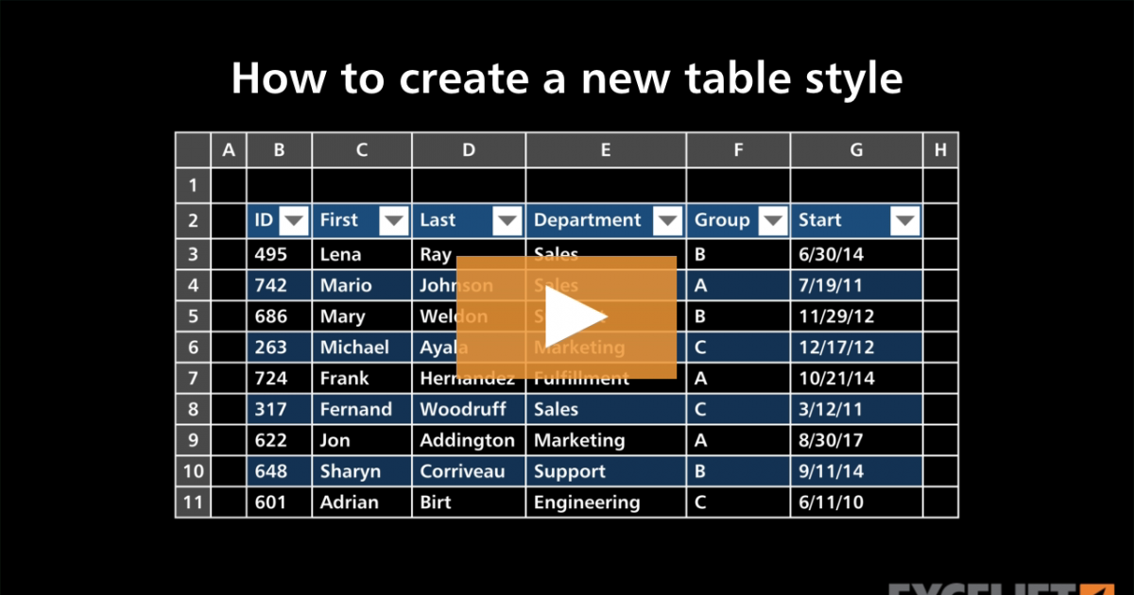Select the cell containing Sharyn
Viewport: 1134px width, 595px height.
click(350, 471)
